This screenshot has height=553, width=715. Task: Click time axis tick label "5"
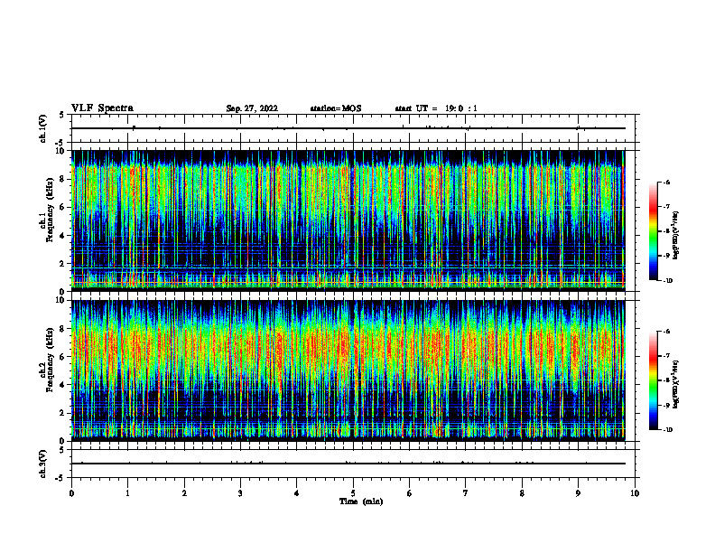[353, 493]
